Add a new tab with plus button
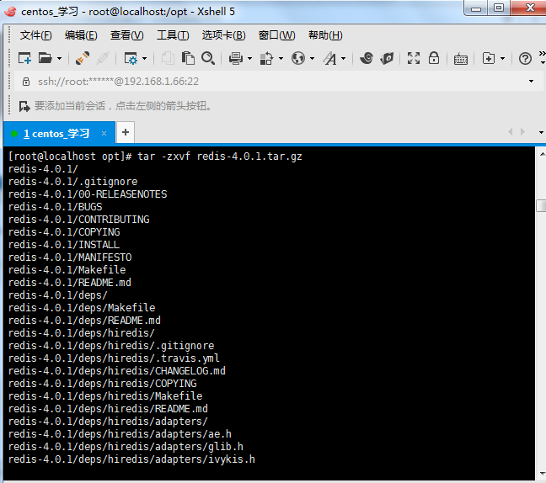 coord(126,132)
